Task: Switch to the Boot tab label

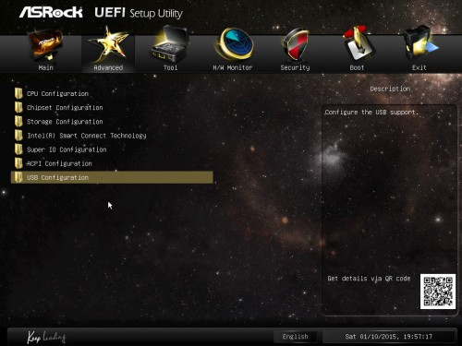Action: click(357, 67)
